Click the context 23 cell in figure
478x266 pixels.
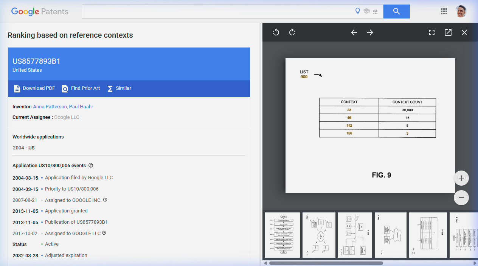tap(349, 110)
